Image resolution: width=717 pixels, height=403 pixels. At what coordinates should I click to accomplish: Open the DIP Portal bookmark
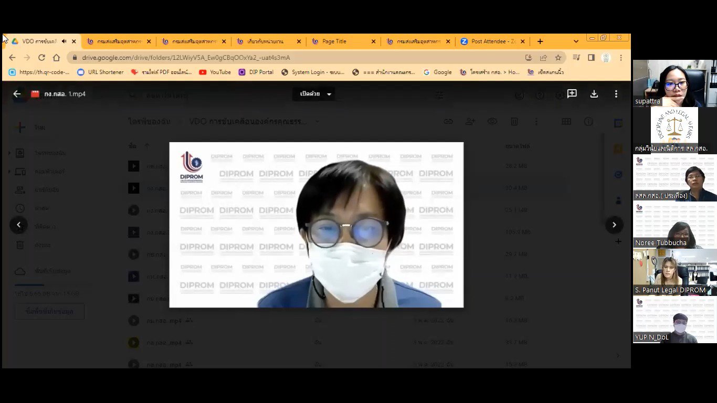pos(256,72)
